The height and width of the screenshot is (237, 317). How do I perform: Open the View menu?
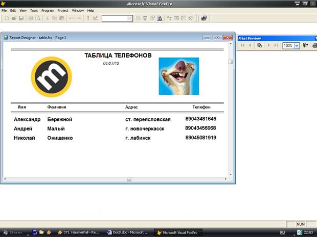pyautogui.click(x=23, y=11)
